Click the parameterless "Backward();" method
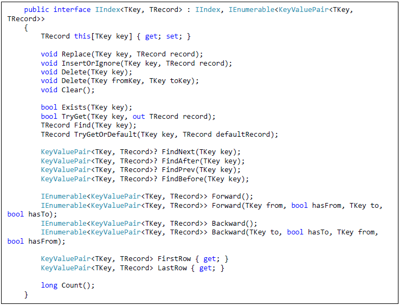Screen dimensions: 399x305 point(234,224)
